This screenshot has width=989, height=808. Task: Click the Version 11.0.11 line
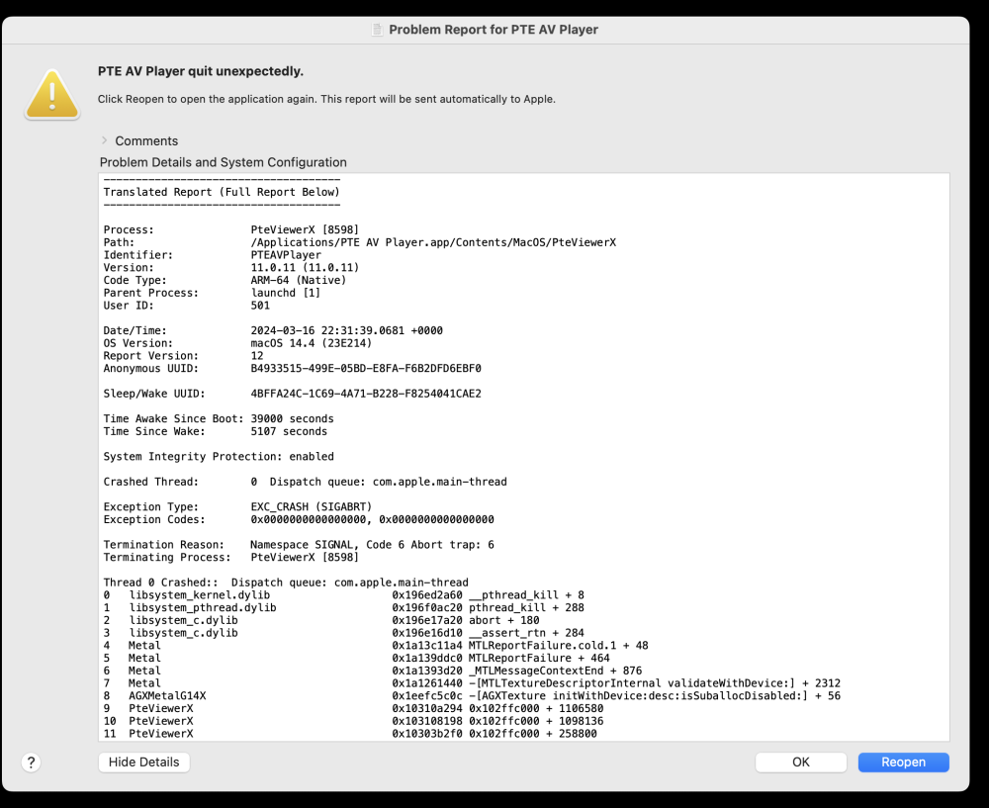(231, 267)
